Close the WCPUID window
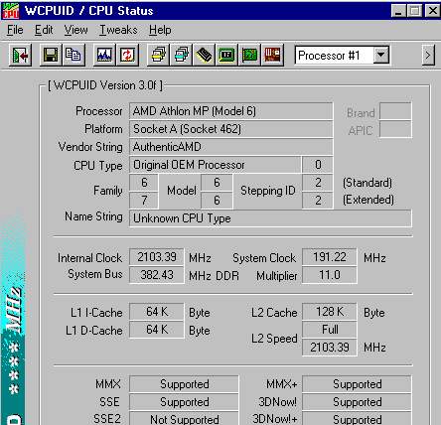Image resolution: width=441 pixels, height=425 pixels. point(432,11)
